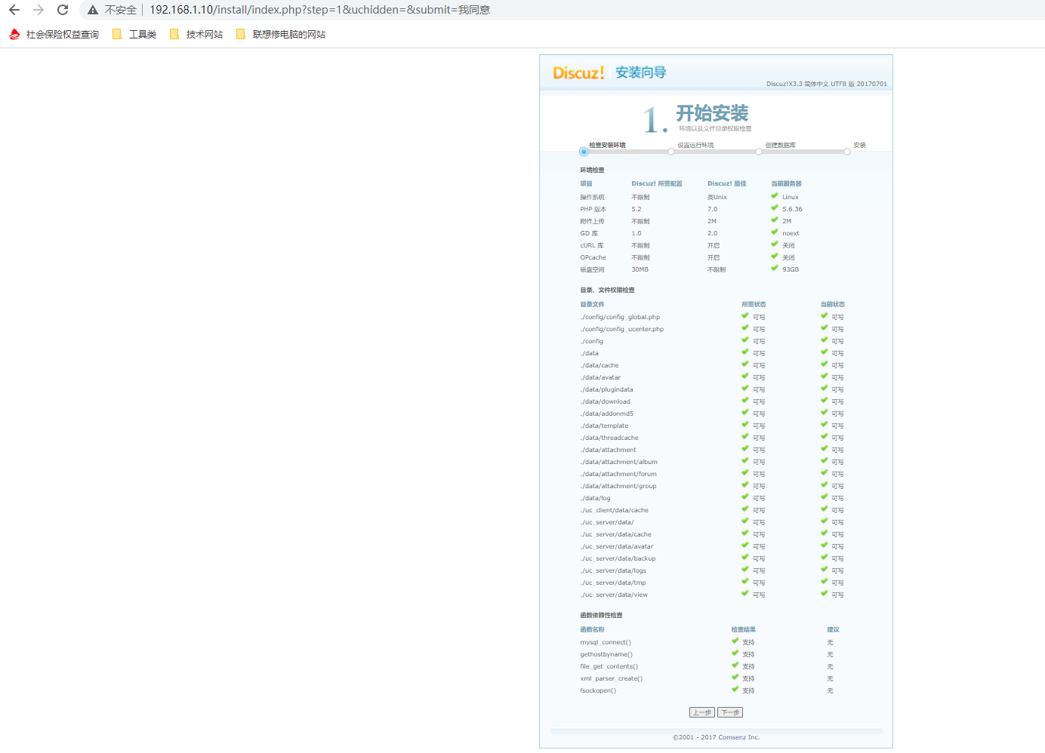
Task: Click 当前状态 check for ./config/config_global.php
Action: 824,315
